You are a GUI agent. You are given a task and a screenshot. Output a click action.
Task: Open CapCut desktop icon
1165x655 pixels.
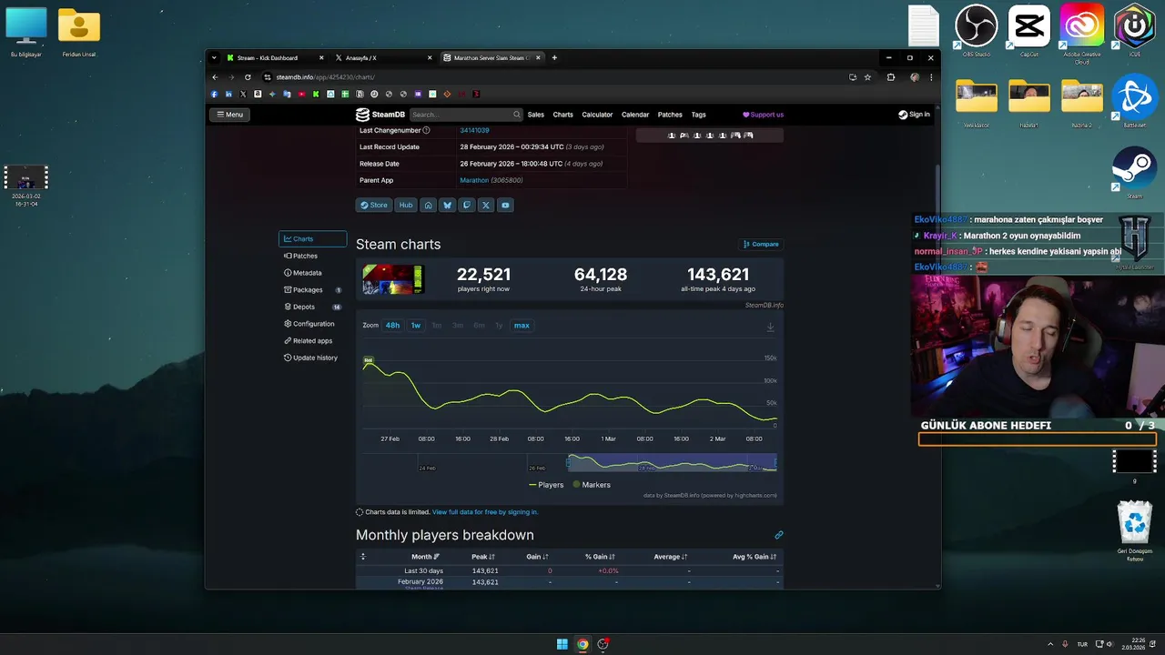tap(1028, 32)
